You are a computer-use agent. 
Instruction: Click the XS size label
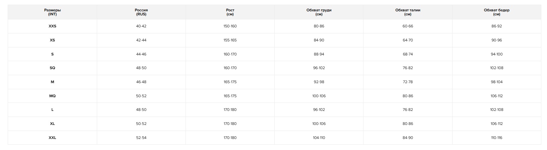52,40
